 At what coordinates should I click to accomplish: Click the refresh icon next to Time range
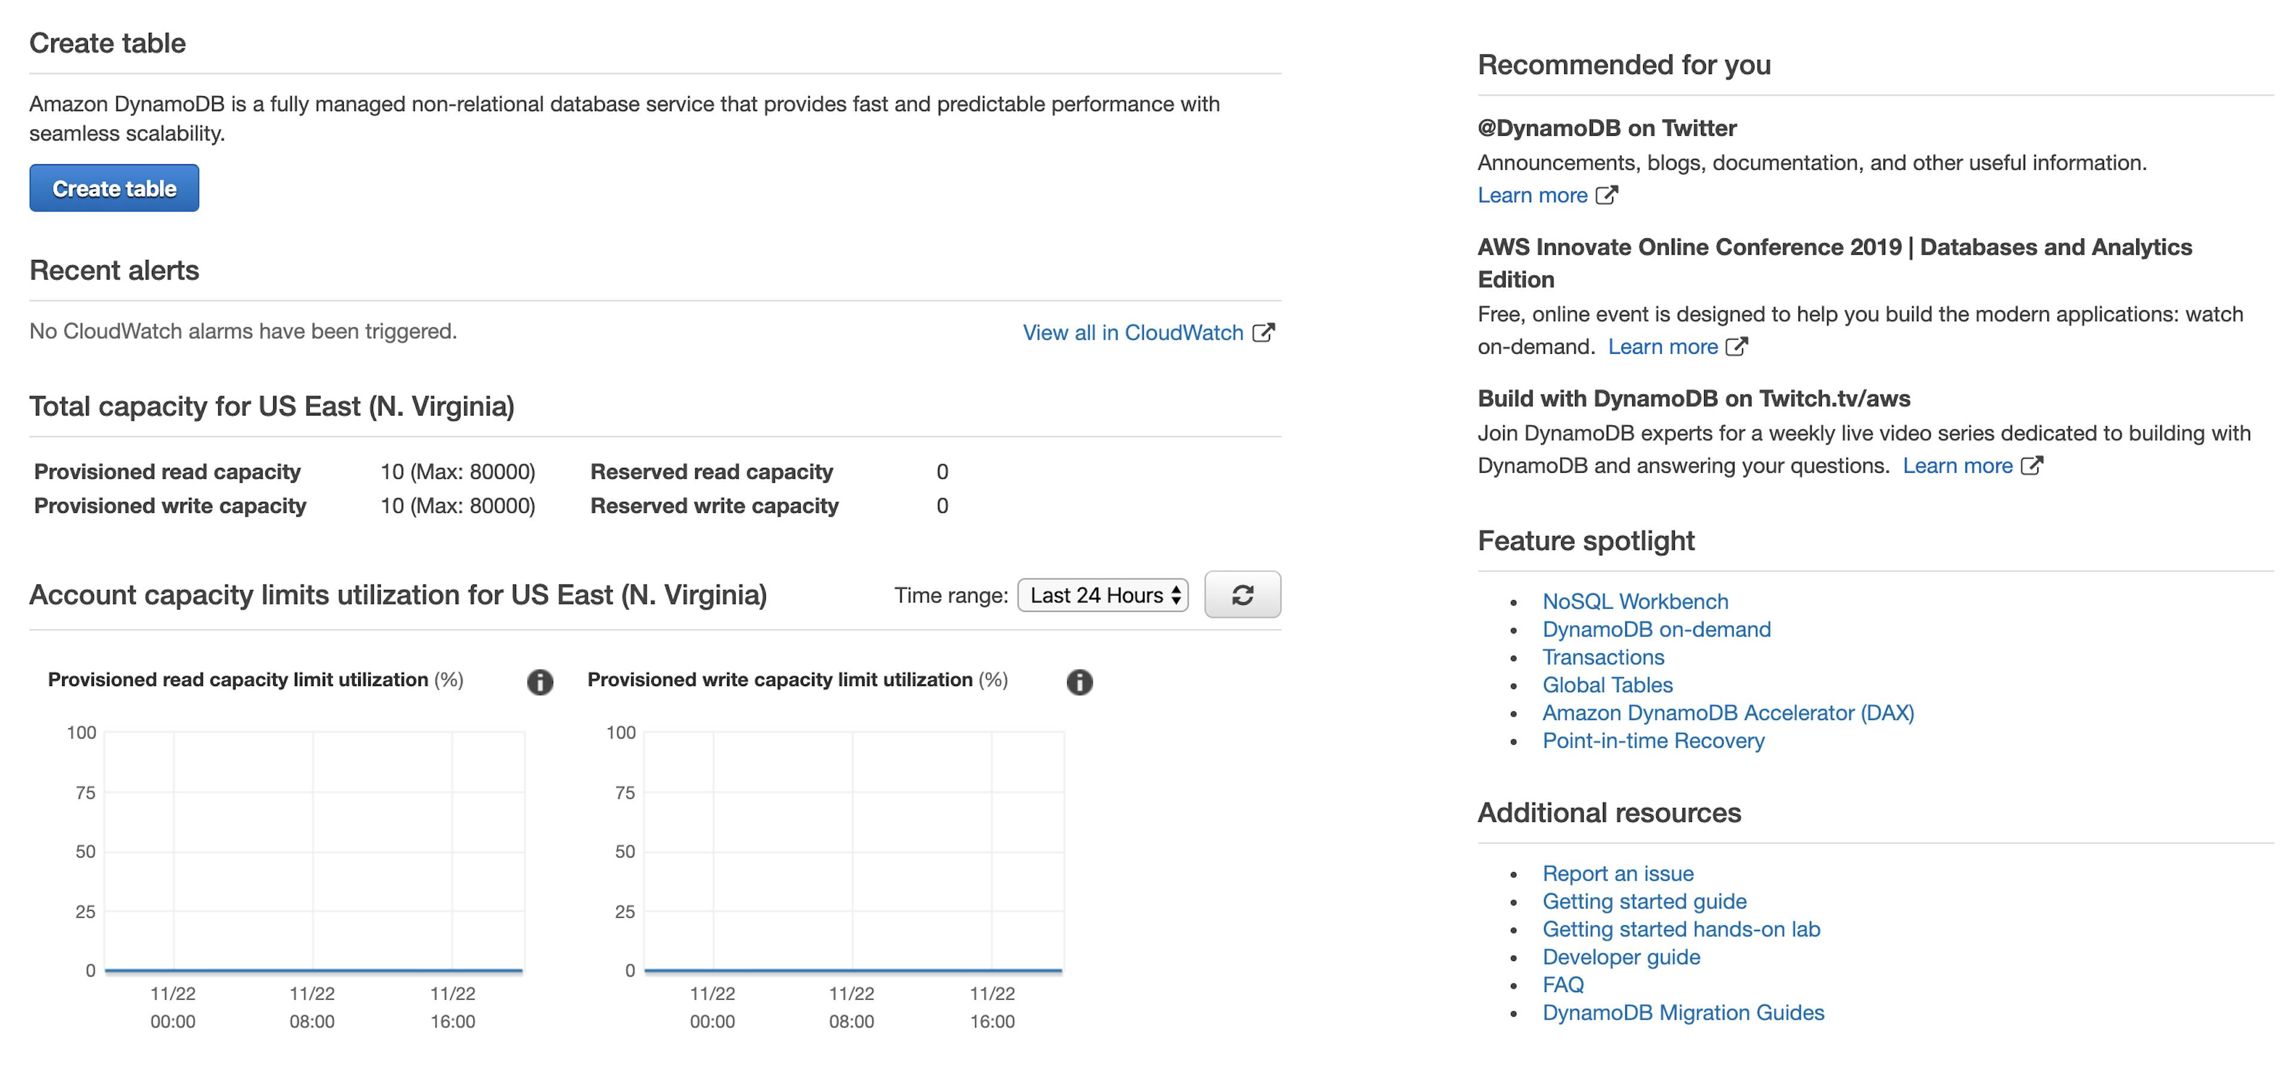click(x=1242, y=595)
